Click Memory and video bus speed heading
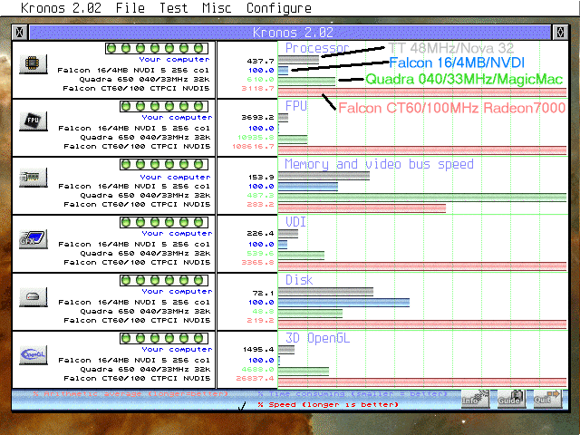The width and height of the screenshot is (580, 435). pos(380,164)
